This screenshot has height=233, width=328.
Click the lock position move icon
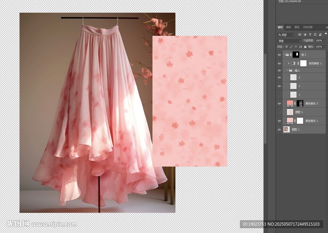click(x=296, y=47)
